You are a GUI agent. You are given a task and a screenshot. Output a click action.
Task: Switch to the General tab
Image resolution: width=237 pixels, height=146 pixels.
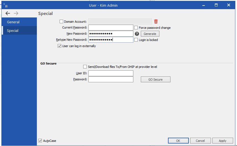19,22
